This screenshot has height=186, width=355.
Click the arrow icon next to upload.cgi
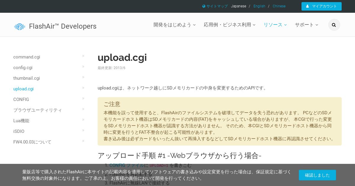[x=83, y=88]
